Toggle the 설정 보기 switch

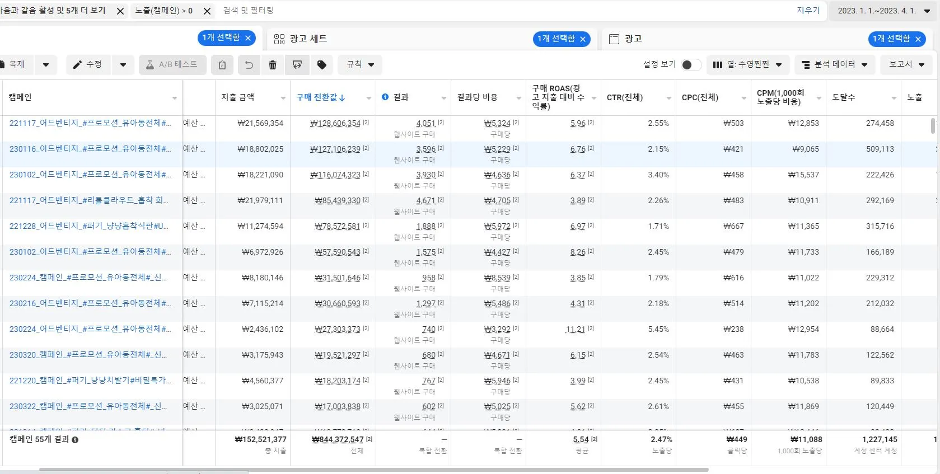click(691, 65)
